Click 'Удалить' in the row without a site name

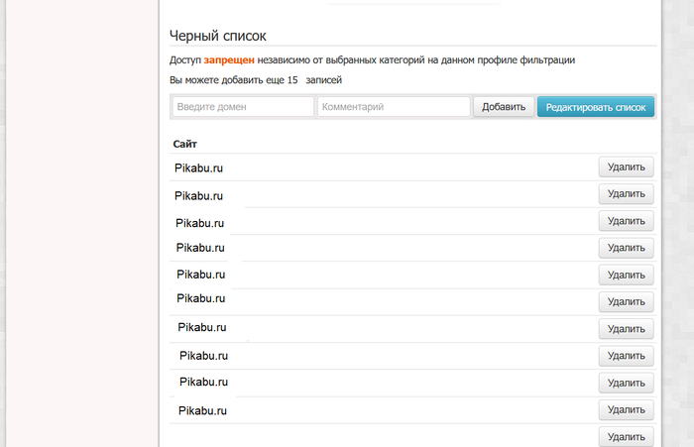coord(627,437)
